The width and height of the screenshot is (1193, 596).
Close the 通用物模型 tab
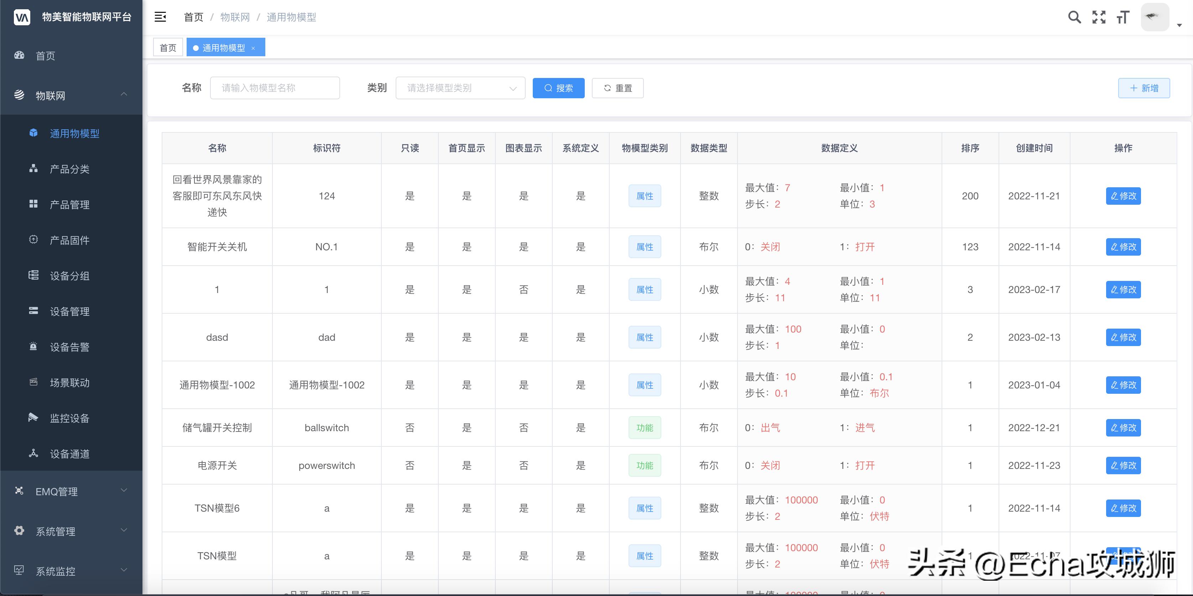253,48
